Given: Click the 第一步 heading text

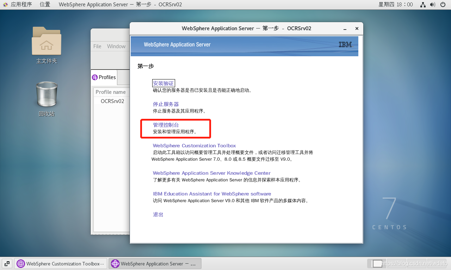Looking at the screenshot, I should point(146,66).
